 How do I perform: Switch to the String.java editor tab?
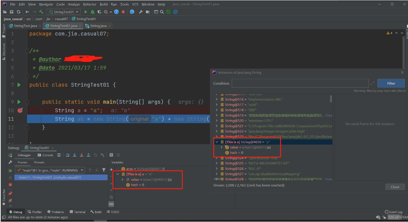[x=98, y=26]
